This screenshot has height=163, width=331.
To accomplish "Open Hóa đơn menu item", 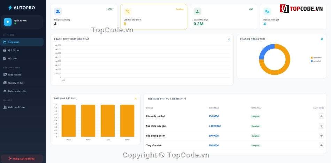I will point(22,58).
